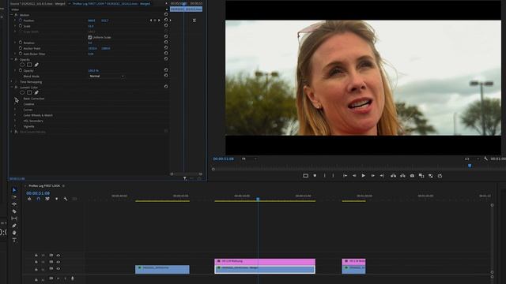The height and width of the screenshot is (284, 506).
Task: Expand the Curves section
Action: [15, 110]
